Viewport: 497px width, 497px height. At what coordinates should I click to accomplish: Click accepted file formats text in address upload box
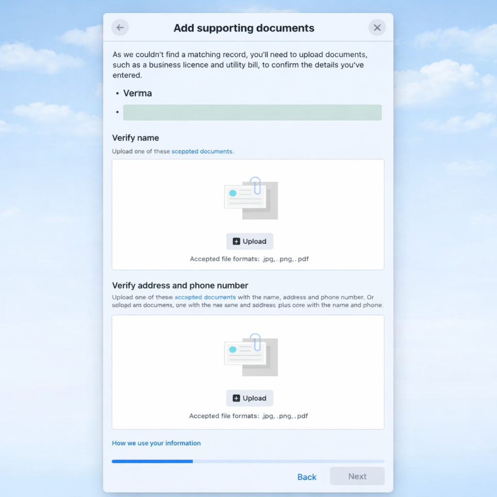click(x=248, y=416)
